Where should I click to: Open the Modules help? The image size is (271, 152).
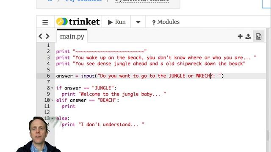click(x=166, y=22)
